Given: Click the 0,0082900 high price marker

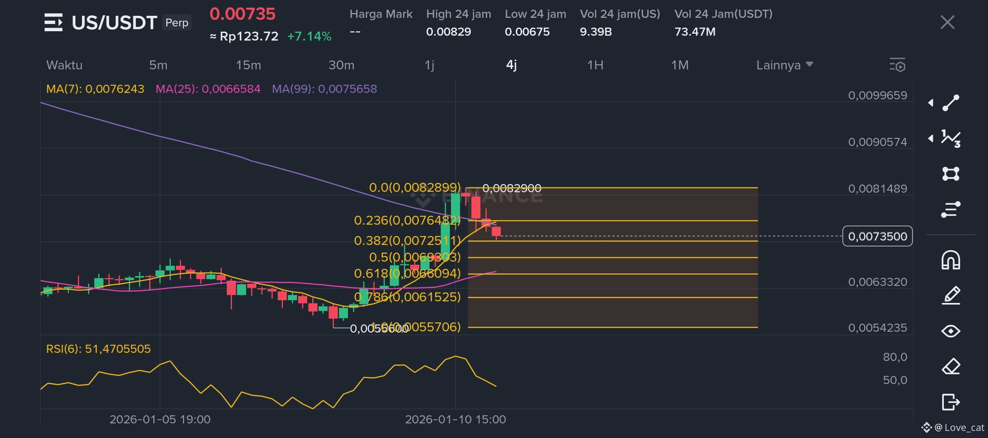Looking at the screenshot, I should click(511, 188).
